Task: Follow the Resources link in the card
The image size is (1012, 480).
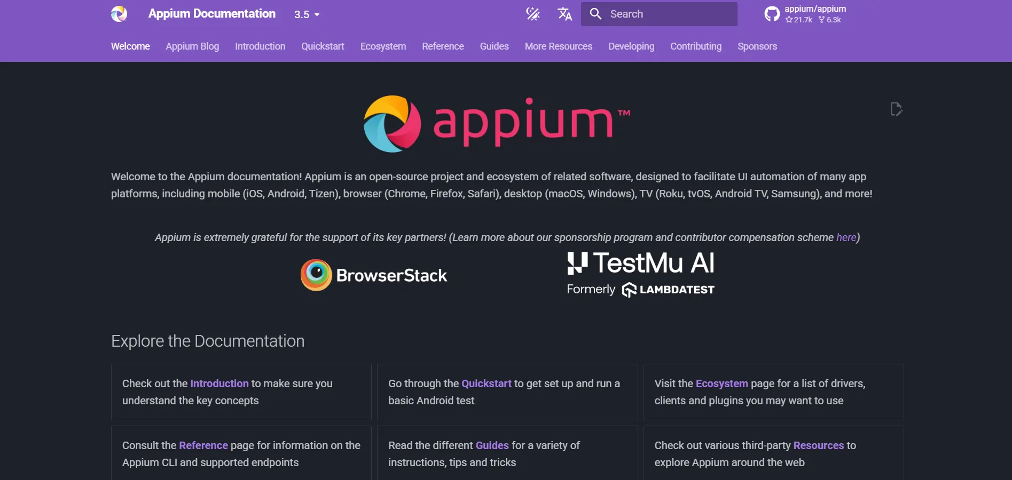Action: (819, 445)
